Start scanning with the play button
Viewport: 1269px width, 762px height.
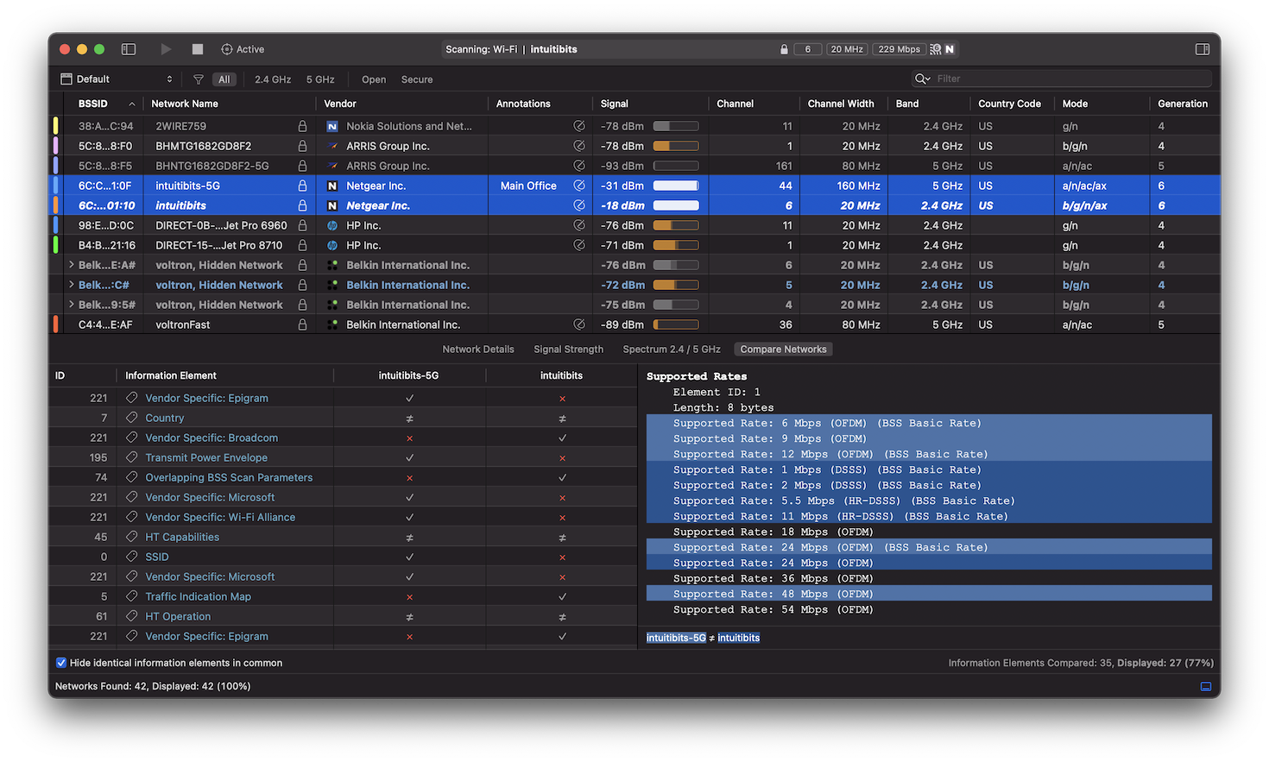pyautogui.click(x=166, y=49)
